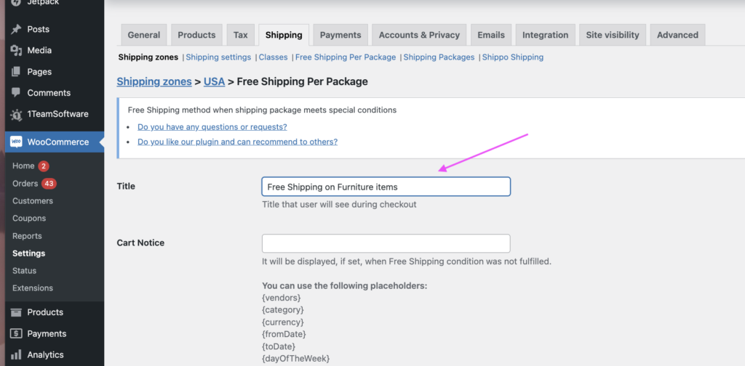The height and width of the screenshot is (366, 745).
Task: Click the Pages icon in sidebar
Action: (x=16, y=72)
